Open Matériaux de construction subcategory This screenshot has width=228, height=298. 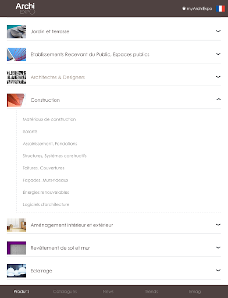[x=49, y=119]
